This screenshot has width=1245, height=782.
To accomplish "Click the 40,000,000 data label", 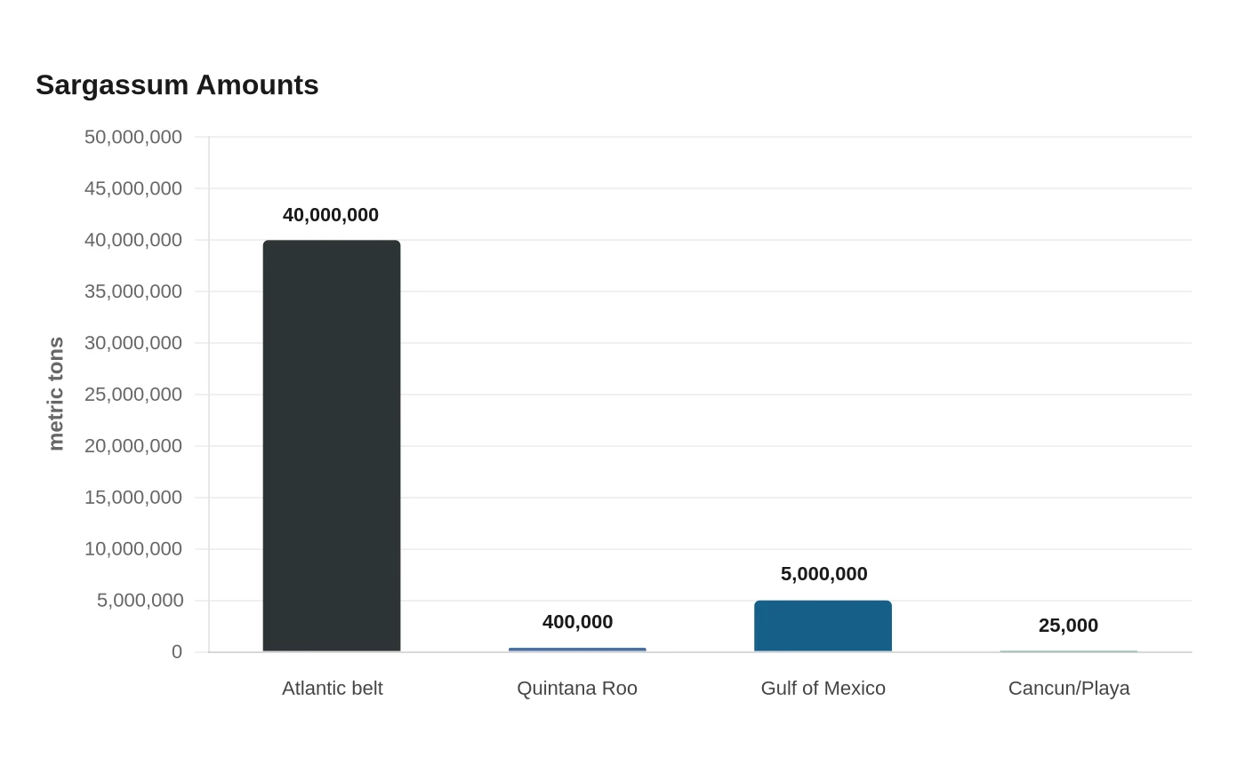I will pyautogui.click(x=331, y=215).
